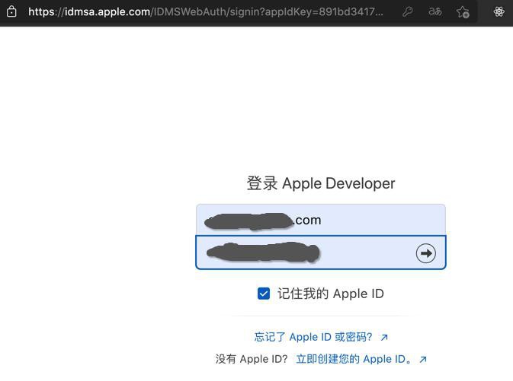The image size is (513, 381).
Task: Focus the Apple ID email field ending .com
Action: click(321, 220)
